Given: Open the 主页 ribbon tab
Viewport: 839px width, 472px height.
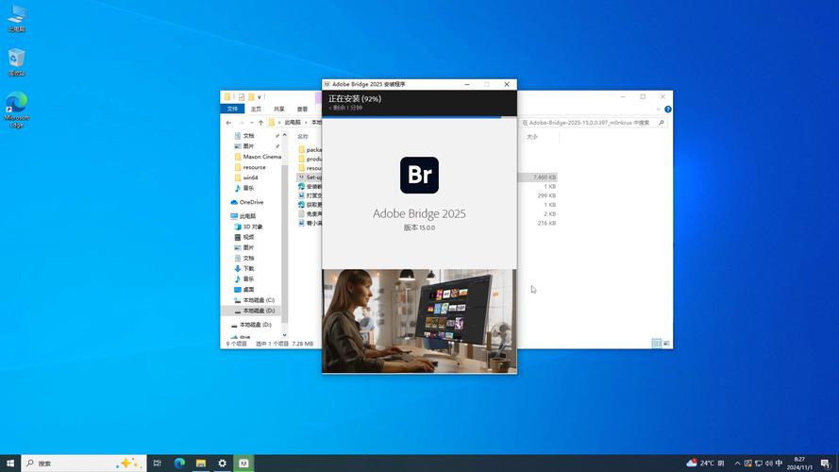Looking at the screenshot, I should coord(257,109).
